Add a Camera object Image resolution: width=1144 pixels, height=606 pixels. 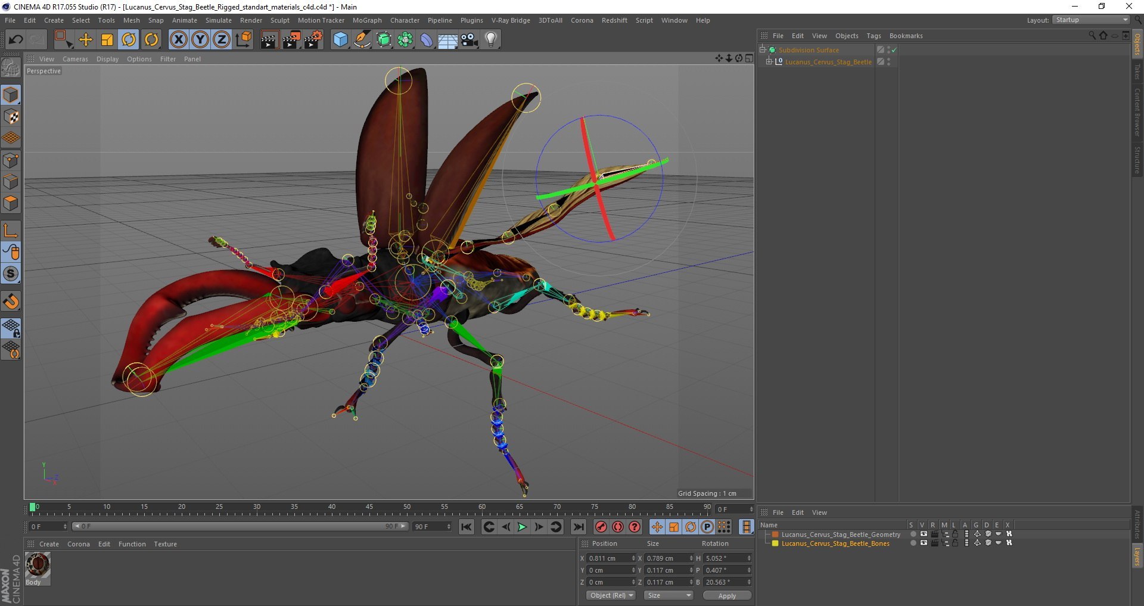tap(470, 40)
